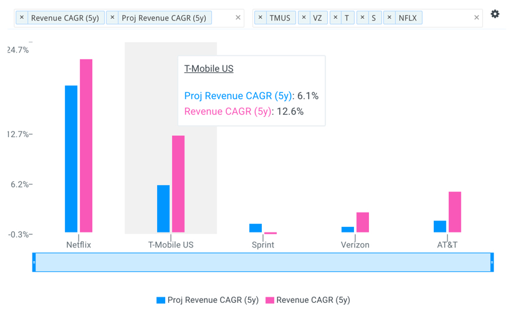513x316 pixels.
Task: Click in the metrics input field blank area
Action: 223,17
